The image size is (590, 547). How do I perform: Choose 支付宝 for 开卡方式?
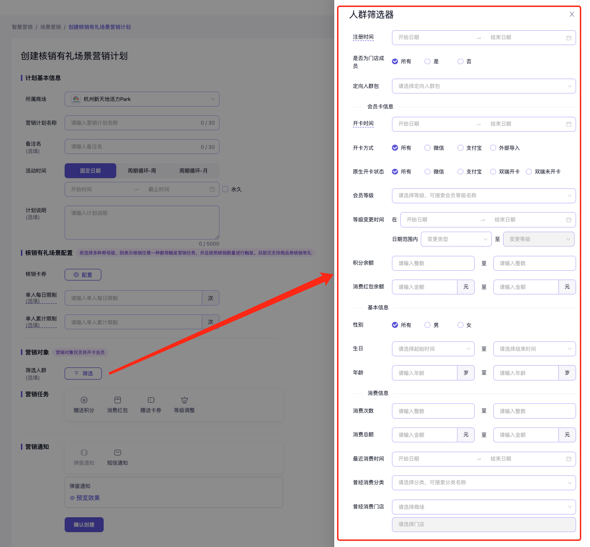click(461, 148)
